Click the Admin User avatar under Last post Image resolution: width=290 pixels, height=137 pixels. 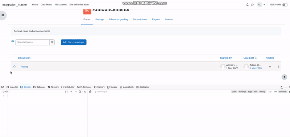246,67
